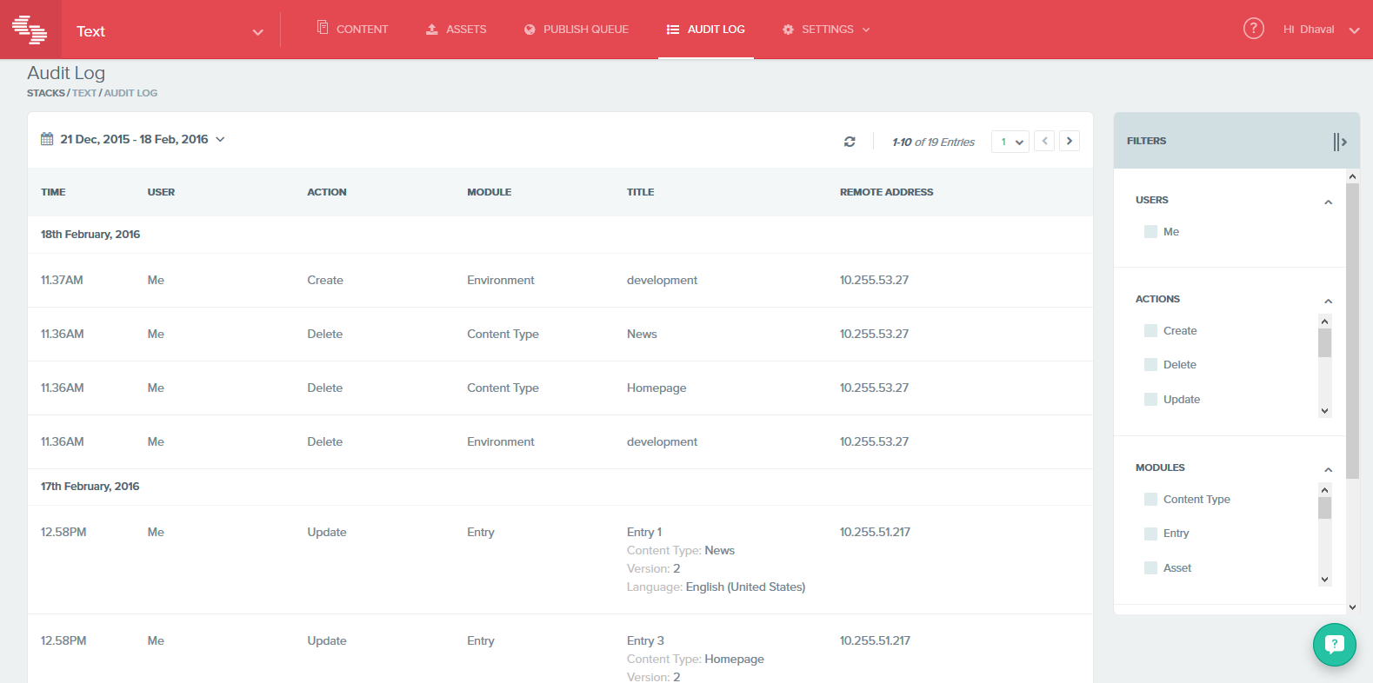This screenshot has height=683, width=1373.
Task: Expand the date range dropdown arrow
Action: pos(220,139)
